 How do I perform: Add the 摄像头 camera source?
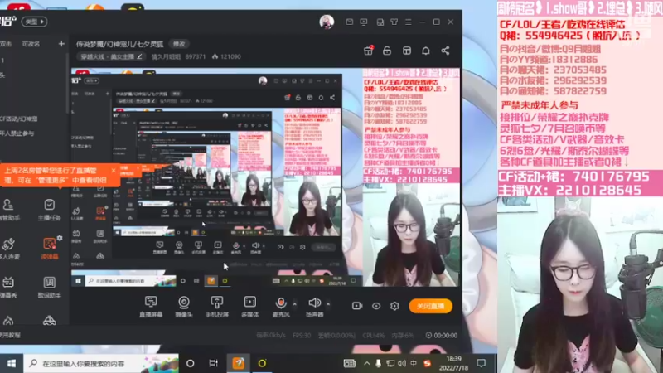coord(183,306)
